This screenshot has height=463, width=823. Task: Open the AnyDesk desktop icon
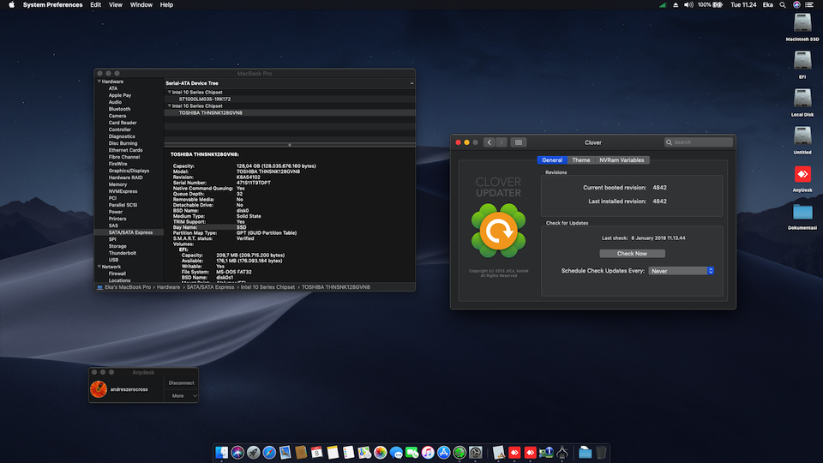tap(802, 174)
